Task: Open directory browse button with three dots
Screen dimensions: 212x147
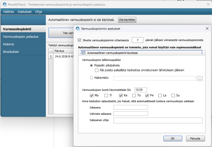Action: click(x=200, y=78)
